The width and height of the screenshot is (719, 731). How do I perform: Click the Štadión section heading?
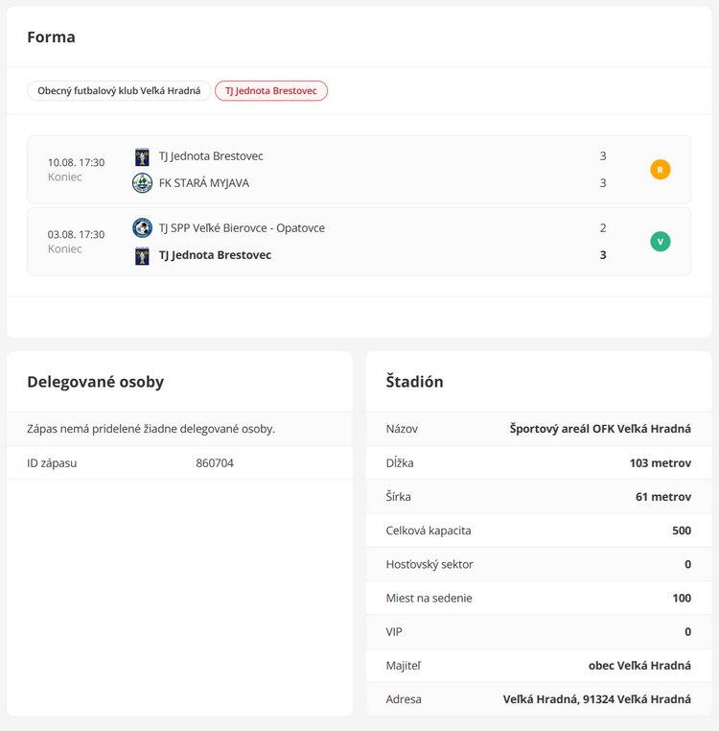pyautogui.click(x=414, y=382)
